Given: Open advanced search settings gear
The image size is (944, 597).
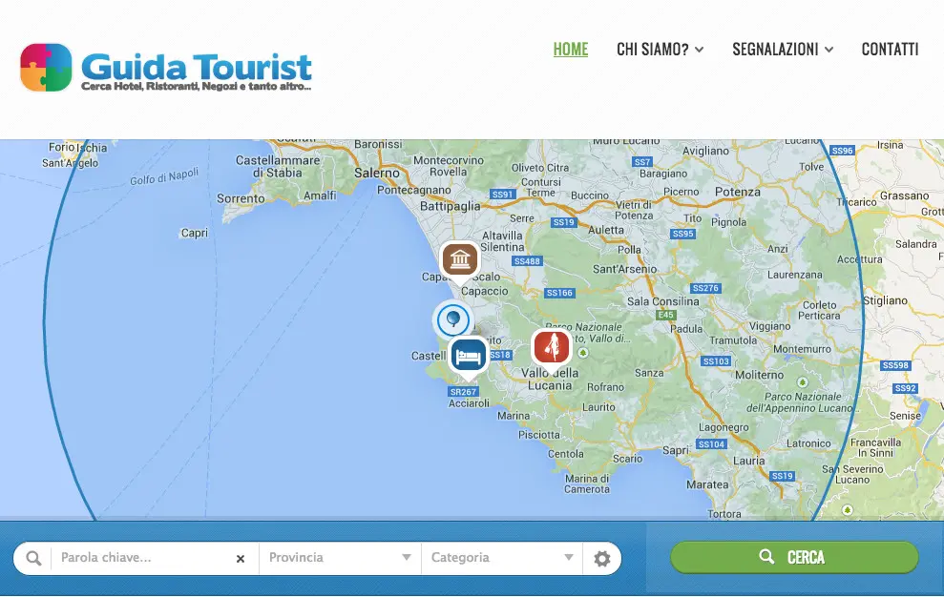Looking at the screenshot, I should coord(601,559).
